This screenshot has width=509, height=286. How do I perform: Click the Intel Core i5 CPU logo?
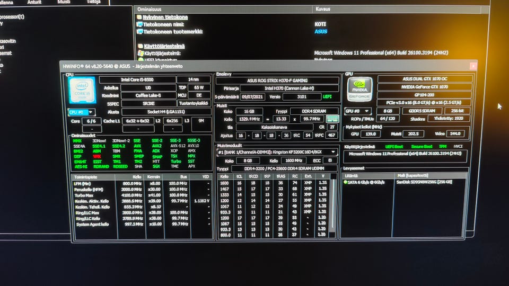[82, 90]
